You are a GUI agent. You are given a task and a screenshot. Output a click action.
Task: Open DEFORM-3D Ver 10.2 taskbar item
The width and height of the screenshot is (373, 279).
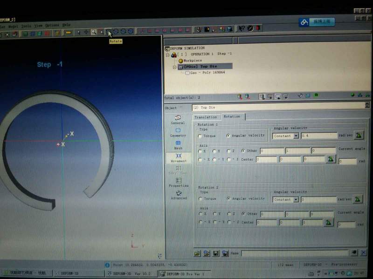point(131,273)
